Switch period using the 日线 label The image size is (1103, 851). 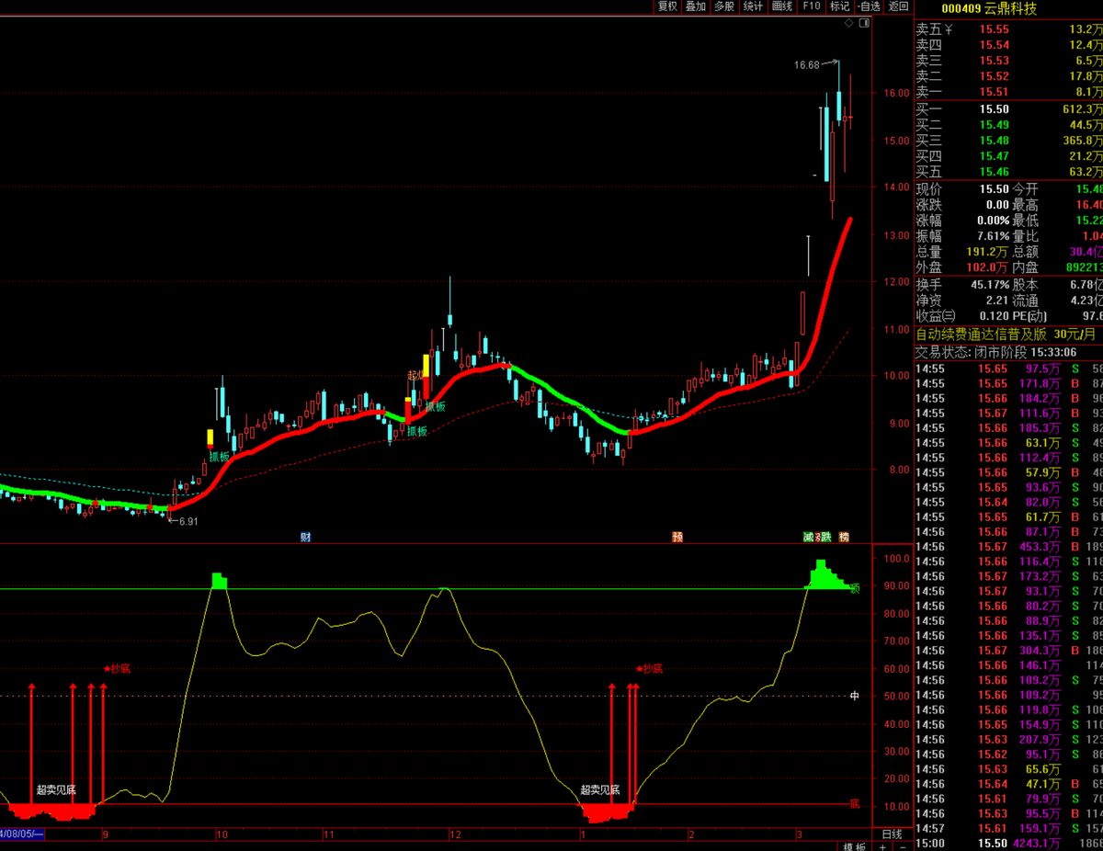[892, 834]
